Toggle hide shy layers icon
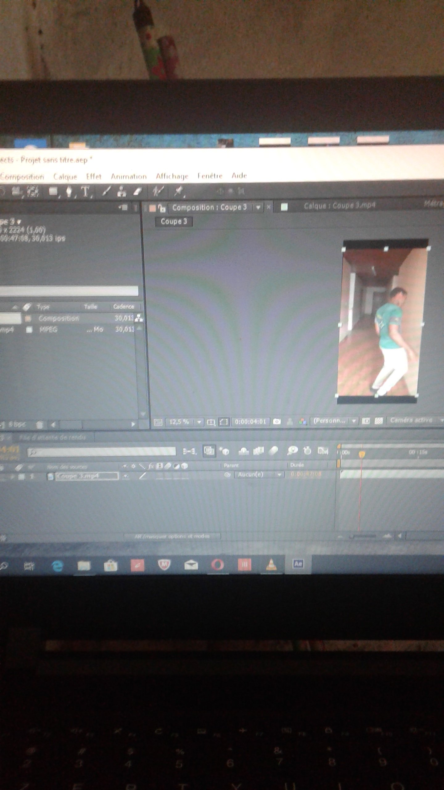The width and height of the screenshot is (444, 790). tap(244, 451)
